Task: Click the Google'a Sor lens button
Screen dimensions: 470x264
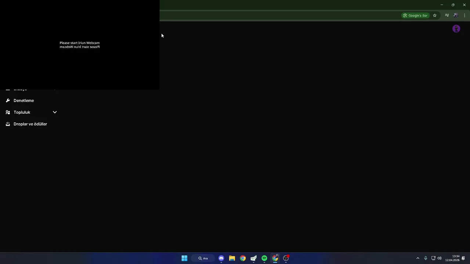Action: (x=415, y=15)
